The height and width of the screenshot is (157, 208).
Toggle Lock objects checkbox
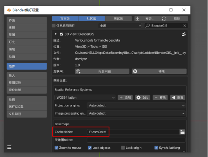[x=89, y=148]
